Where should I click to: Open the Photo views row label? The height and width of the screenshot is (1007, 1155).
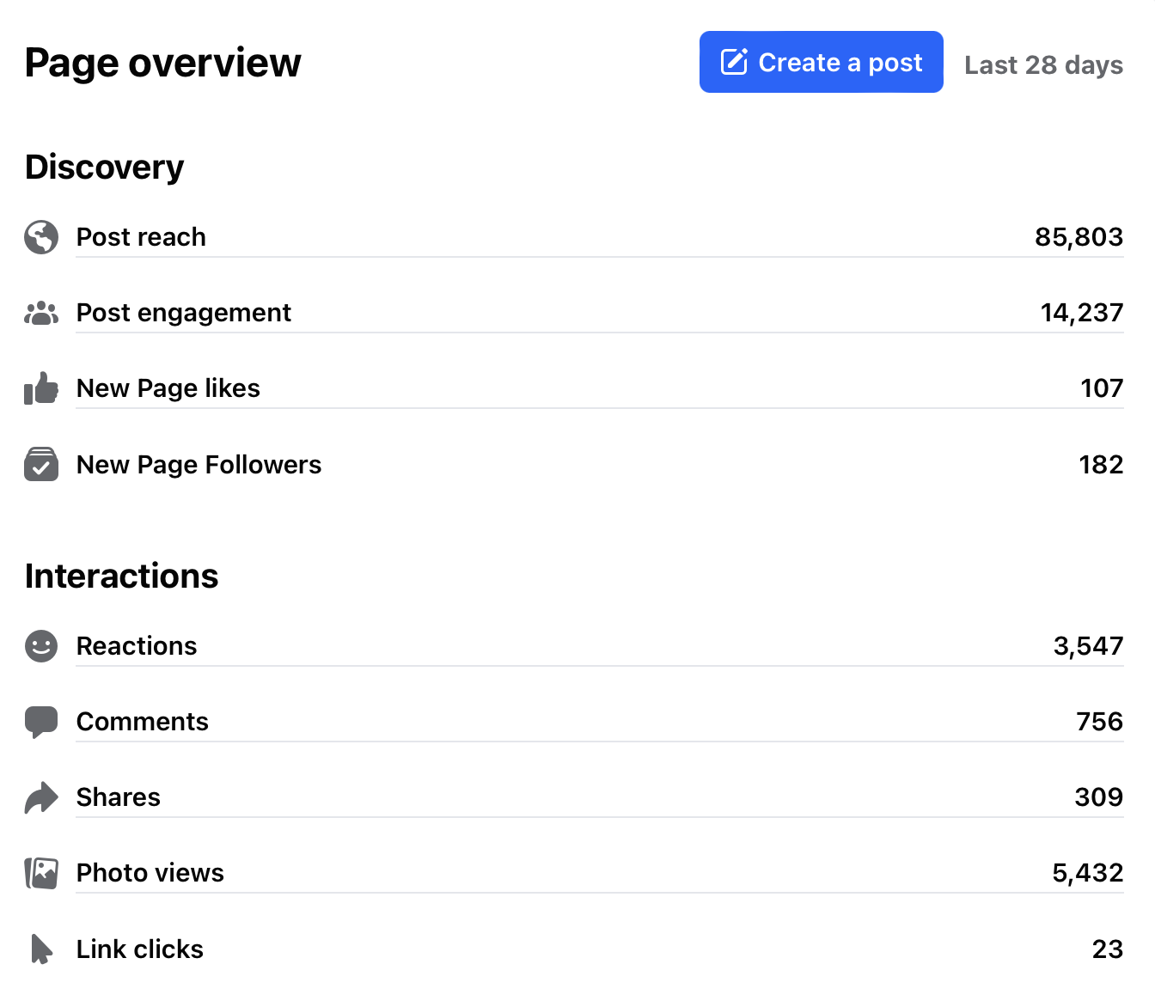[x=150, y=873]
